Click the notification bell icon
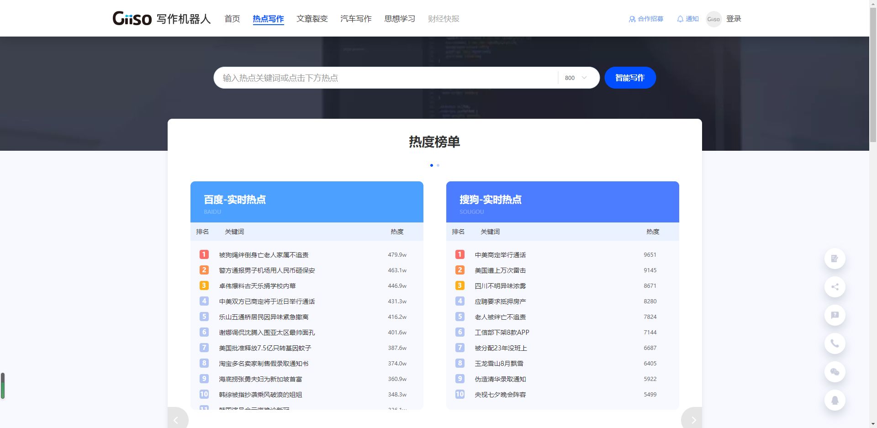The image size is (877, 428). 680,19
